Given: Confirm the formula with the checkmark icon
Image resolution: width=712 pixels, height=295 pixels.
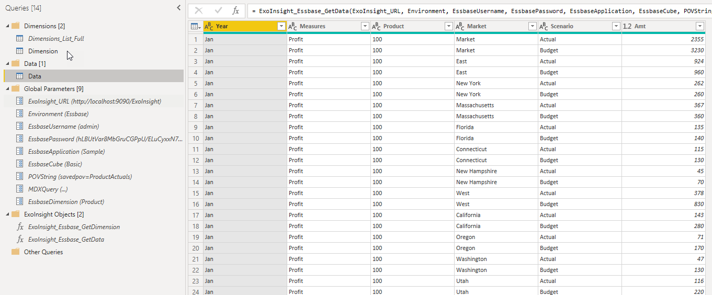Looking at the screenshot, I should (218, 10).
